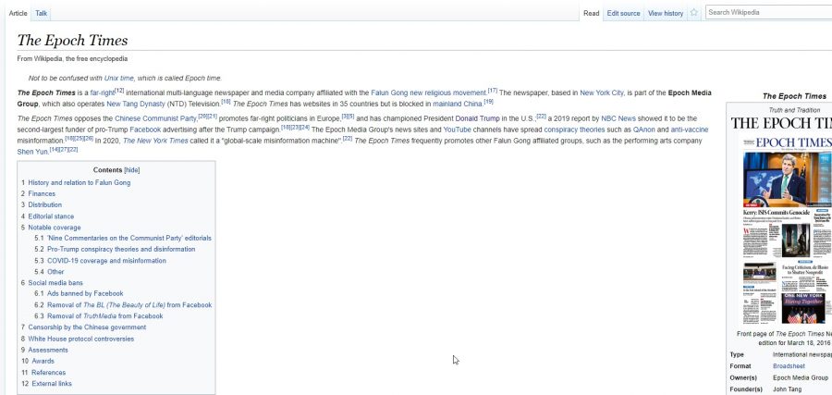Open the far-right link
Screen dimensions: 832x395
tap(103, 93)
